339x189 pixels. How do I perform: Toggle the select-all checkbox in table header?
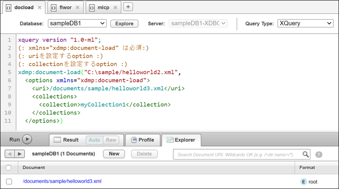[8, 168]
